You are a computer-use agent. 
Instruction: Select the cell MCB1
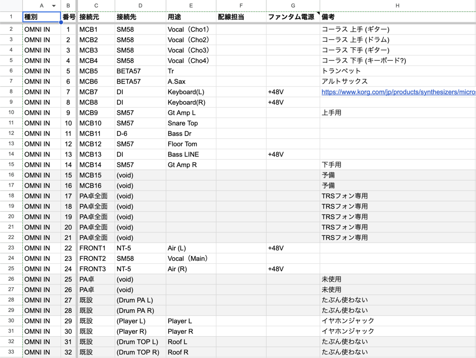click(96, 29)
